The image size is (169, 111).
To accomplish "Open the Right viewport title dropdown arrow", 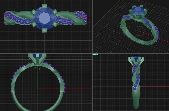I will click(98, 54).
